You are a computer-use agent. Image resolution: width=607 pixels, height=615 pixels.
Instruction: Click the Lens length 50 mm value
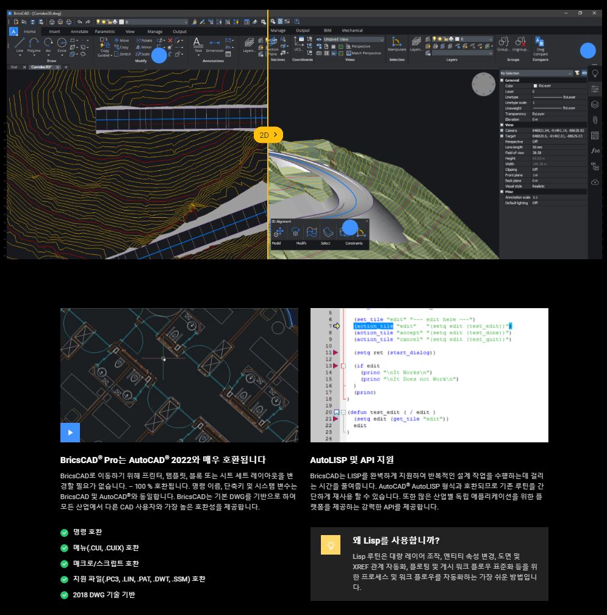tap(537, 147)
